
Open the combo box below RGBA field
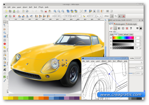pos(136,62)
